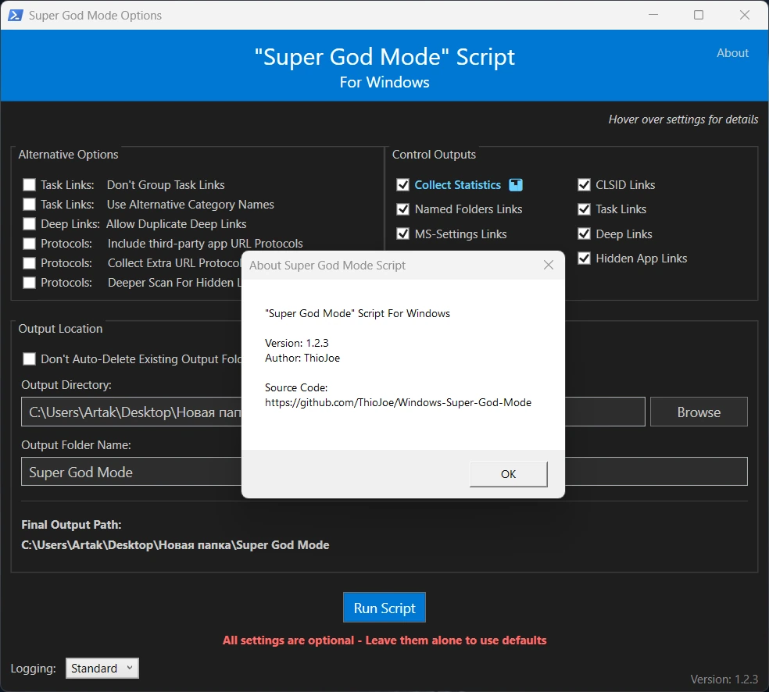
Task: Uncheck Hidden App Links checkbox
Action: tap(584, 259)
